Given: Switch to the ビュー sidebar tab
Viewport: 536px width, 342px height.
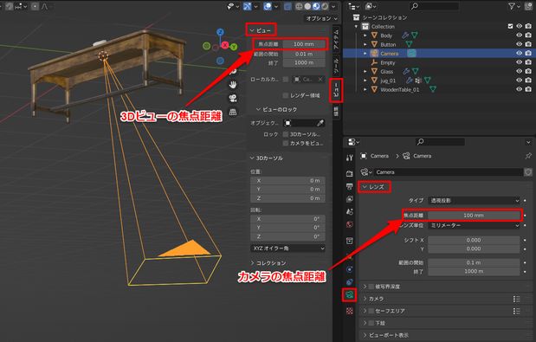Looking at the screenshot, I should click(336, 90).
